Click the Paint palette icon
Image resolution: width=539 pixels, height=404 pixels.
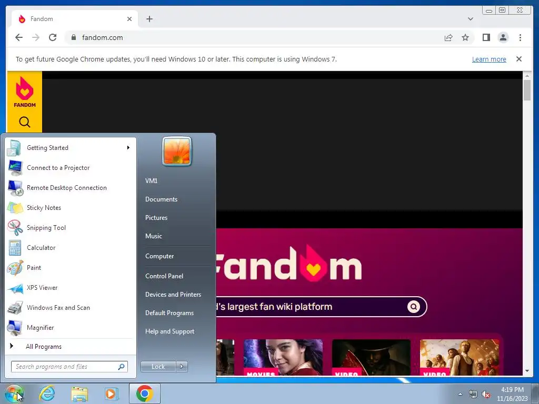click(15, 268)
